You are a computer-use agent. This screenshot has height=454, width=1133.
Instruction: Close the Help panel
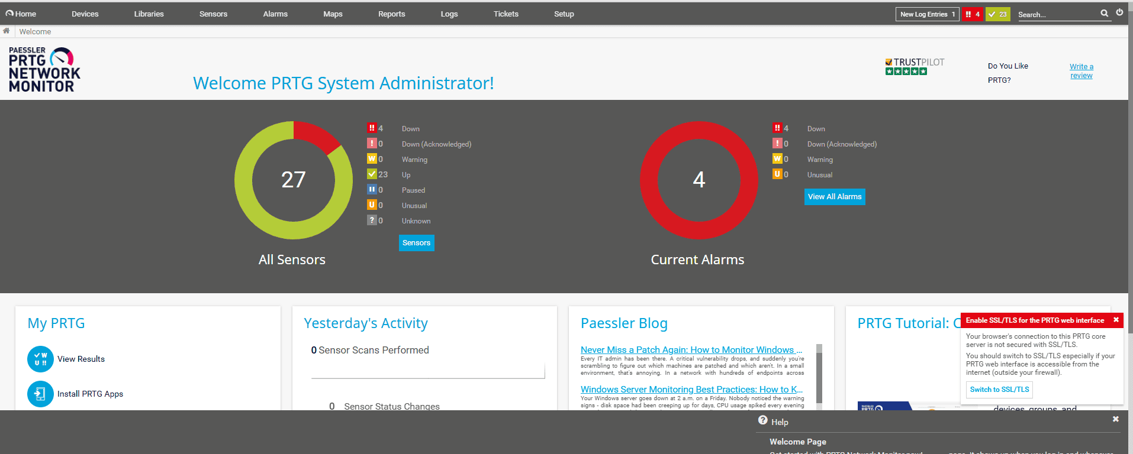click(1115, 419)
